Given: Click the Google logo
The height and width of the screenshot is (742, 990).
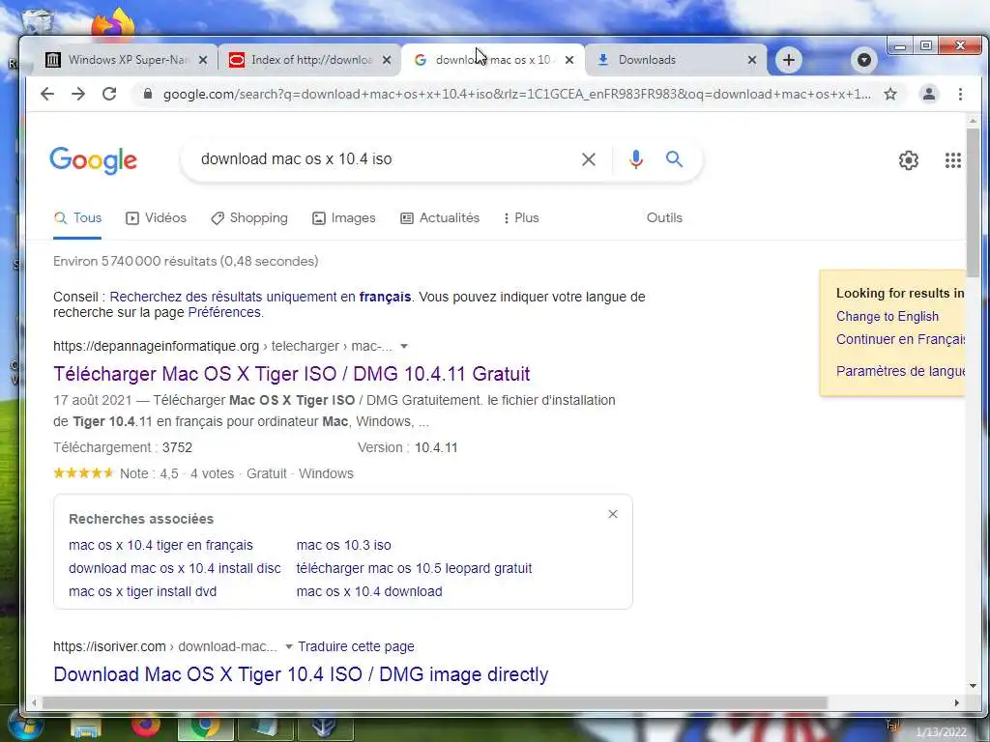Looking at the screenshot, I should pyautogui.click(x=94, y=160).
